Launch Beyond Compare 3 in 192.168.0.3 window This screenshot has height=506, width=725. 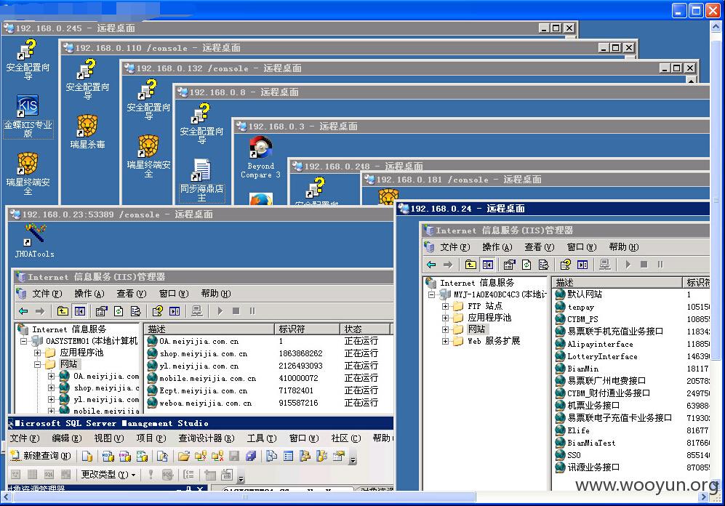261,158
